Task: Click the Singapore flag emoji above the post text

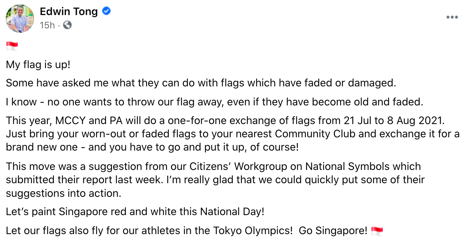Action: [x=12, y=46]
